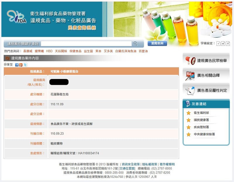
Task: Click the 違規廣告案件內容 section heading
Action: (25, 58)
